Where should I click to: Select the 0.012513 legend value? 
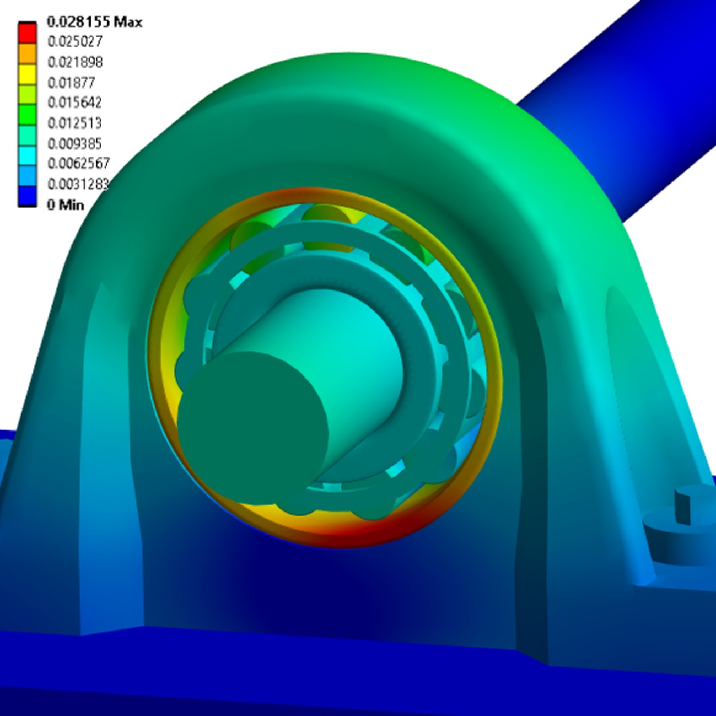click(x=74, y=123)
